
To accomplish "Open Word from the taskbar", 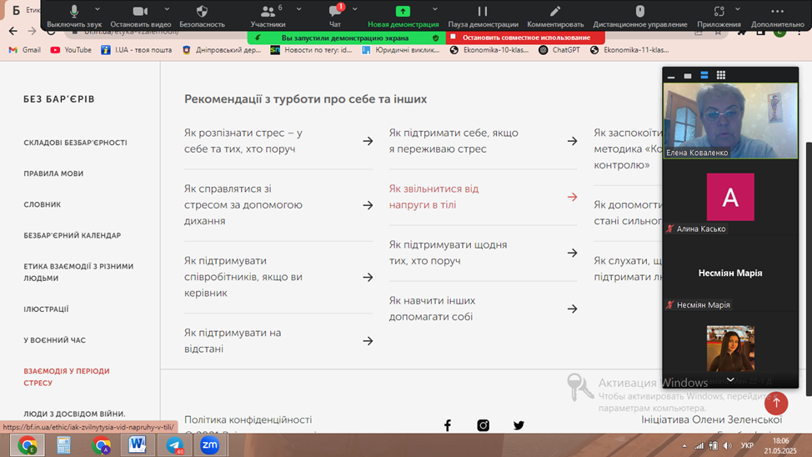I will click(138, 445).
